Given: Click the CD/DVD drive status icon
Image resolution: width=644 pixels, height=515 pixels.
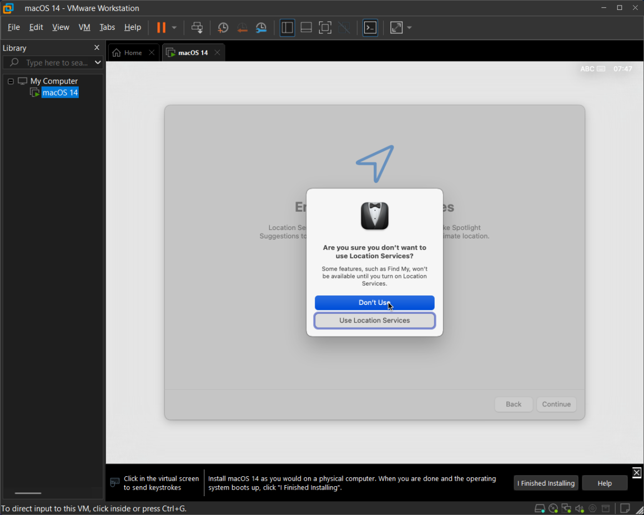Looking at the screenshot, I should tap(554, 508).
